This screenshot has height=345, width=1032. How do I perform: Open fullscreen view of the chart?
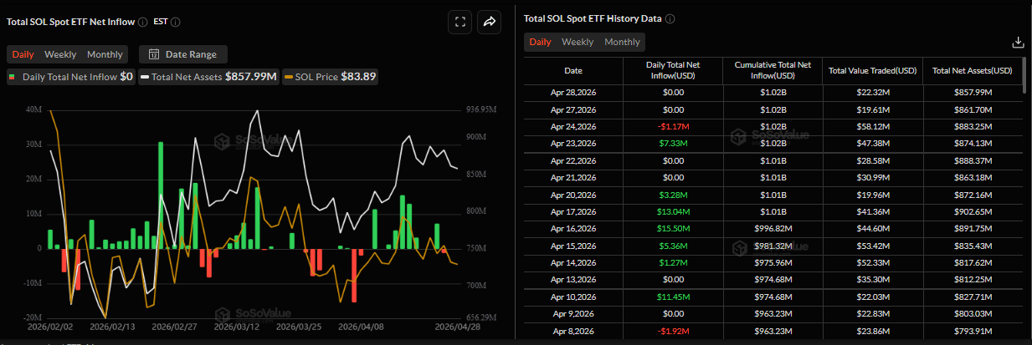tap(459, 23)
